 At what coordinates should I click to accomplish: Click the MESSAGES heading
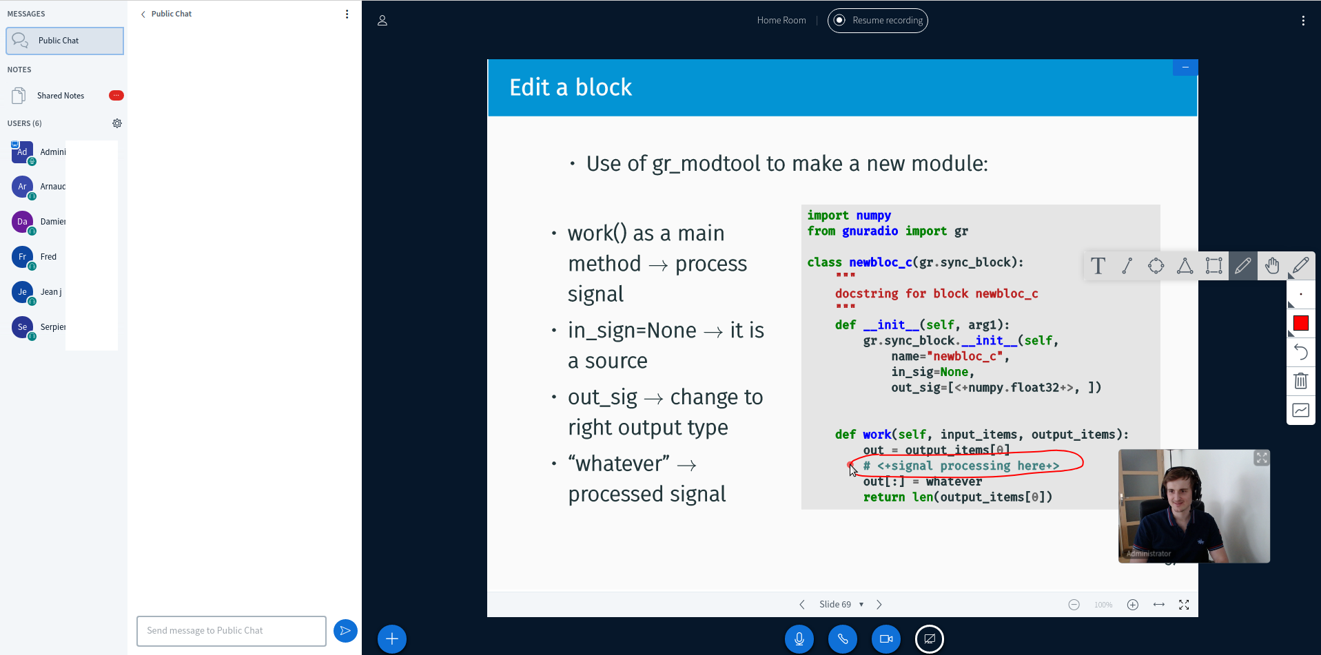[26, 14]
